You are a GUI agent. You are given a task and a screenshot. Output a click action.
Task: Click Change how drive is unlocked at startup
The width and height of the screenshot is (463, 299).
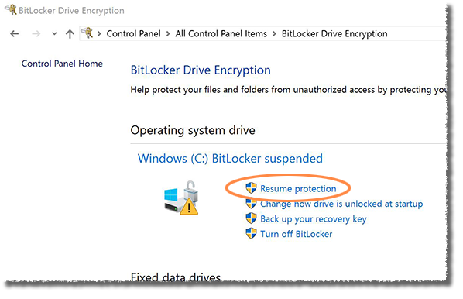[x=341, y=204]
